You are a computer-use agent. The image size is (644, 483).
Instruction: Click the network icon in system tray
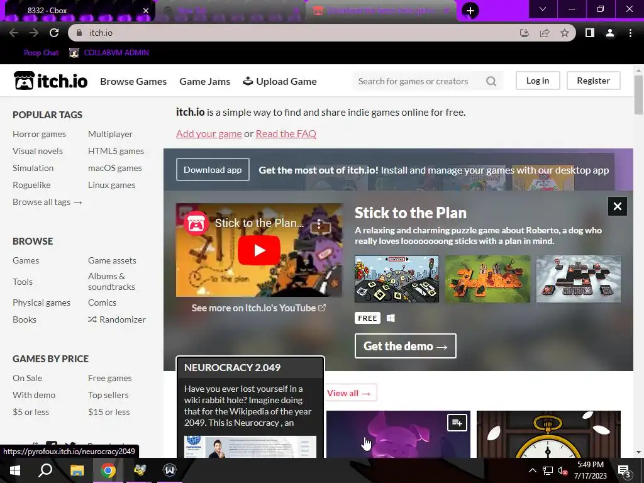548,470
